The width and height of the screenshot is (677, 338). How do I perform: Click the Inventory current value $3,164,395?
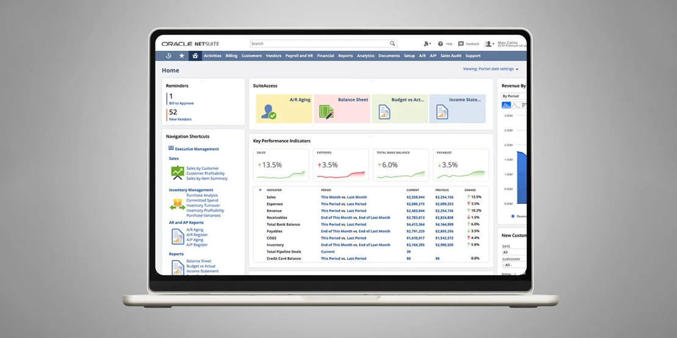[415, 245]
